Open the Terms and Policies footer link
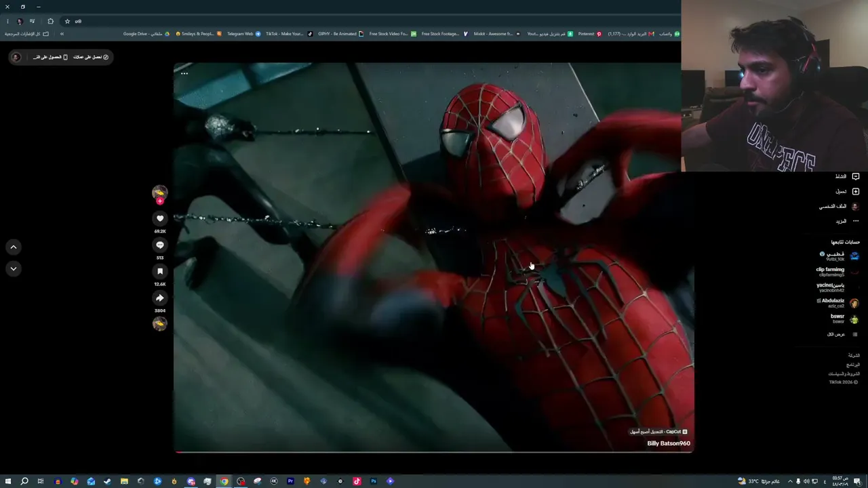868x488 pixels. pos(844,373)
